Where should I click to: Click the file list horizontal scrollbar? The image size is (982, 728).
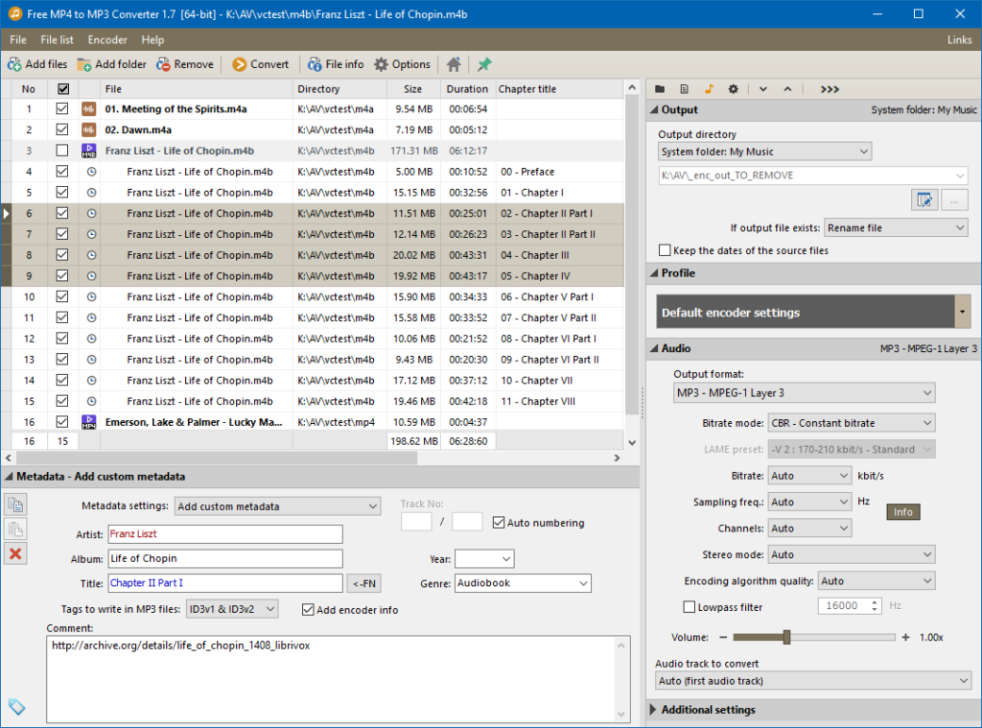click(216, 458)
